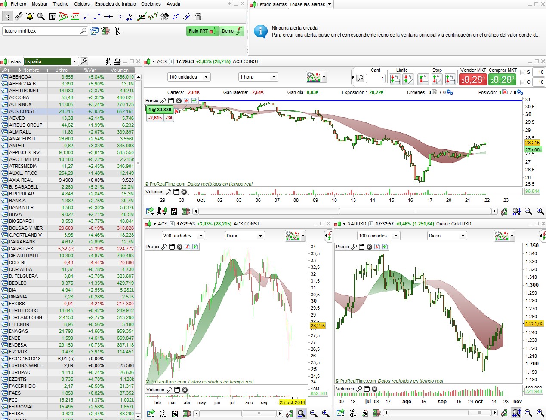546x420 pixels.
Task: Open Diario dropdown in XAUUSD chart
Action: 447,236
